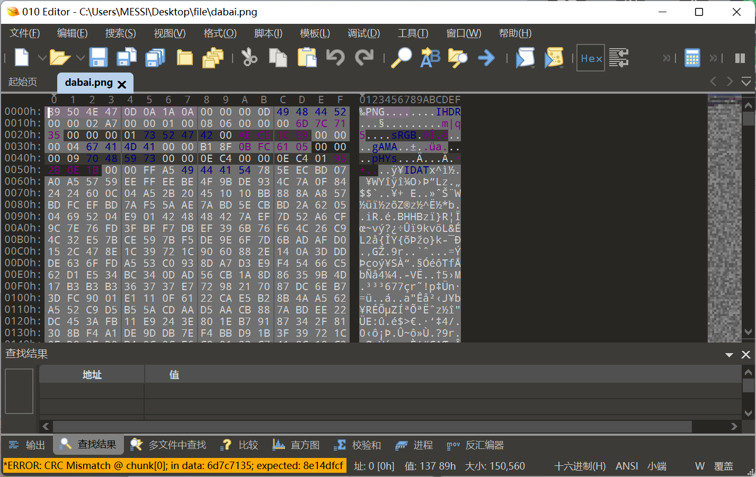The width and height of the screenshot is (756, 477).
Task: Switch to the 多文件中查找 tab
Action: click(x=168, y=445)
